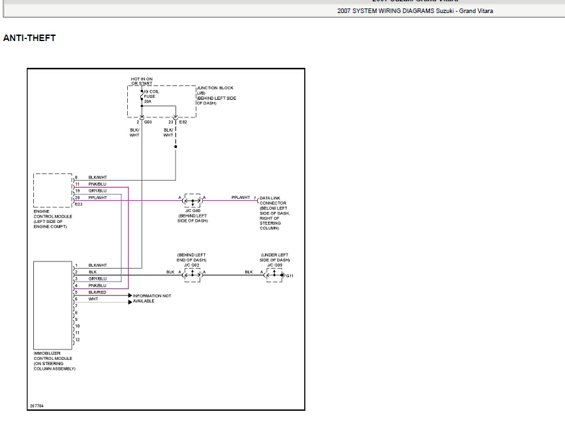Select the "J/C G80" label
The height and width of the screenshot is (429, 565).
(192, 211)
